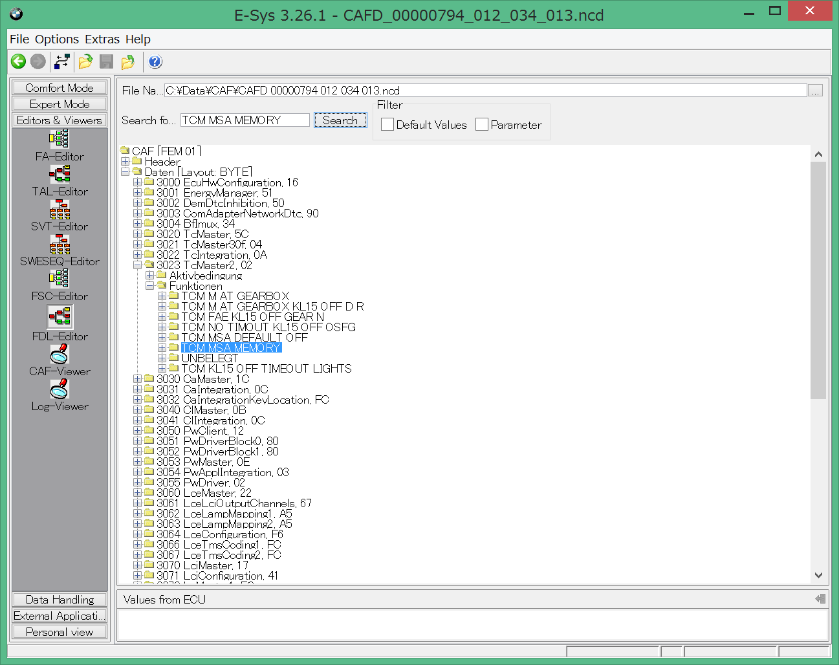
Task: Click the connection icon in toolbar
Action: 62,61
